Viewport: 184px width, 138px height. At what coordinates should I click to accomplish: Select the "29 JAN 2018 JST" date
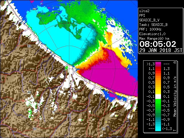coord(161,50)
